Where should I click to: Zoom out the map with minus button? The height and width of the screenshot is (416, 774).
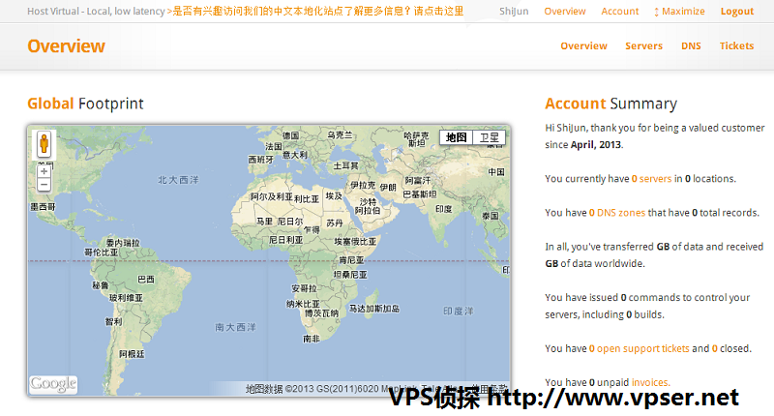point(44,184)
